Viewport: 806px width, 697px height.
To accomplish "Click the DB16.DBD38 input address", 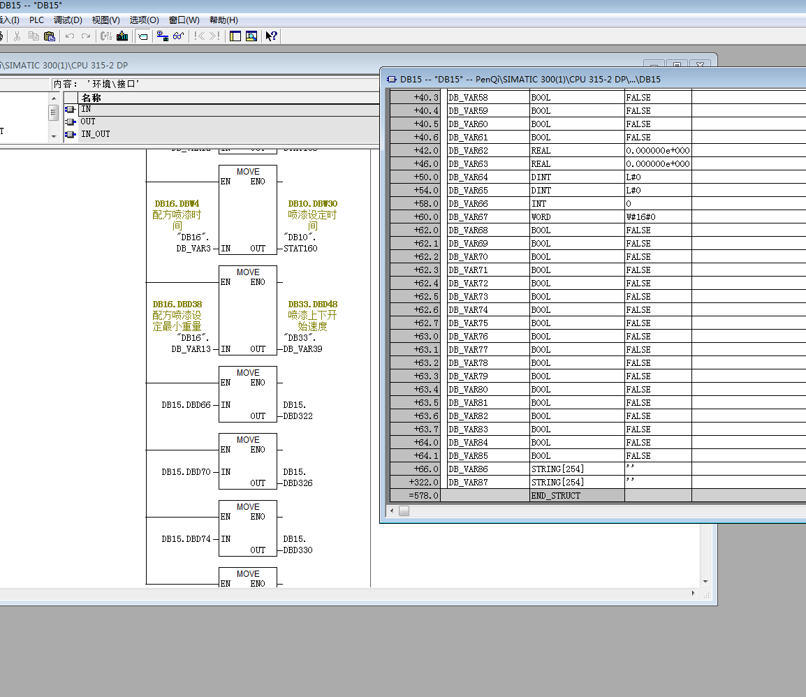I will coord(177,305).
